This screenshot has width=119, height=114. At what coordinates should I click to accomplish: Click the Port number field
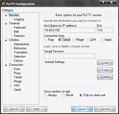tap(105, 30)
